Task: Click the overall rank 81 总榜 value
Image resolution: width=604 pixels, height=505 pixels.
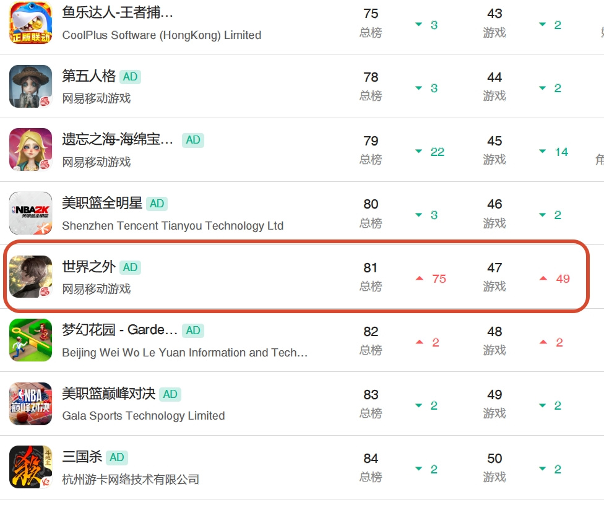Action: (x=371, y=277)
